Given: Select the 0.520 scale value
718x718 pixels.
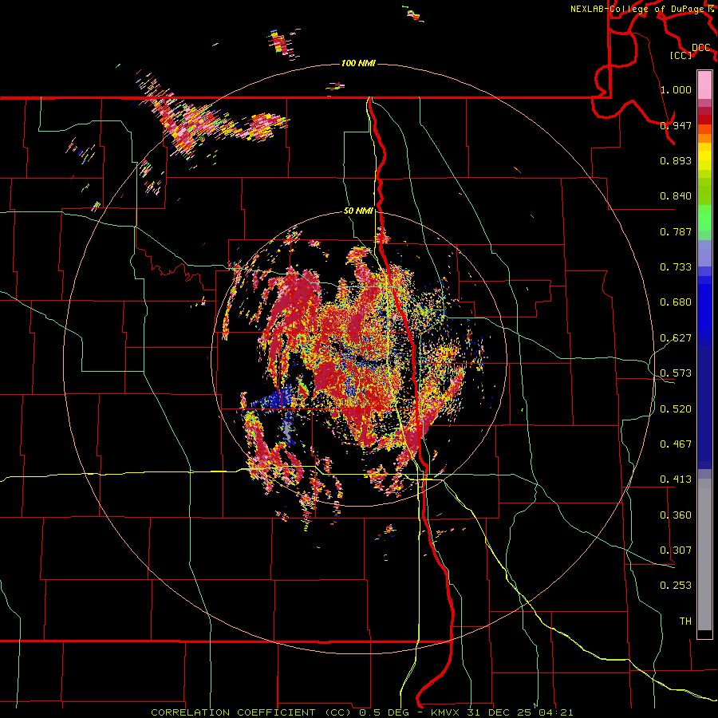Looking at the screenshot, I should tap(676, 409).
